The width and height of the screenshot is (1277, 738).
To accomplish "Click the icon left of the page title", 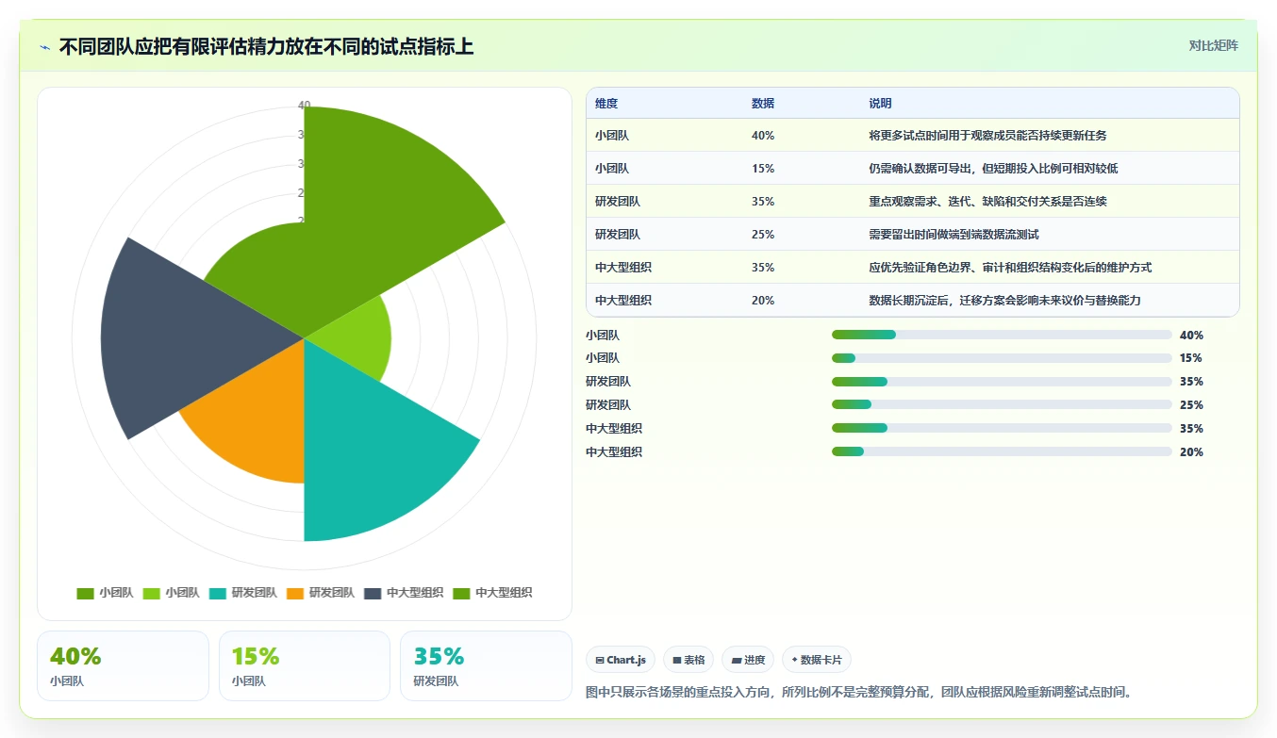I will click(x=45, y=47).
